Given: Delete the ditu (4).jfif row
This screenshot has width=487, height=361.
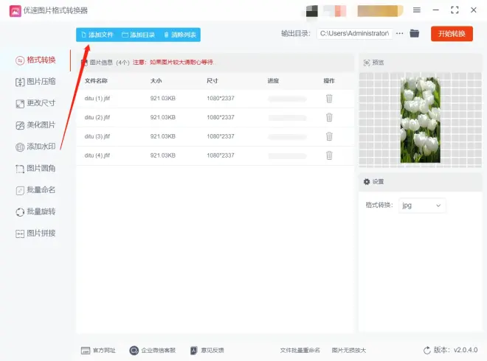Looking at the screenshot, I should point(329,155).
